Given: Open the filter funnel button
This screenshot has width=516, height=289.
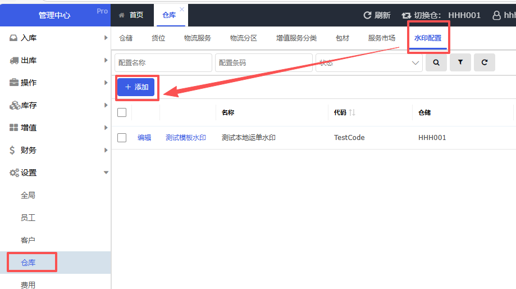Looking at the screenshot, I should pos(460,63).
